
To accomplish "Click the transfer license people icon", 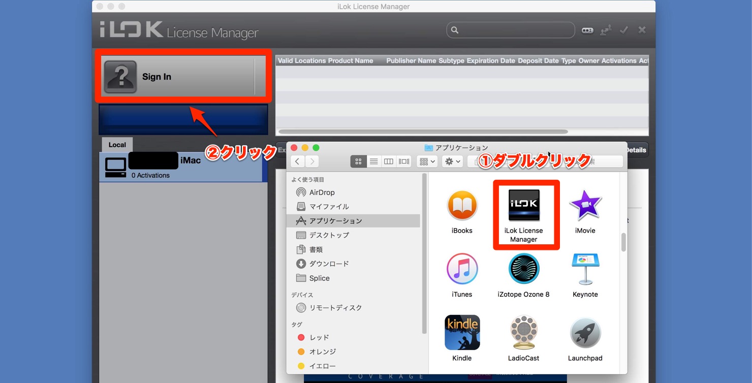I will pyautogui.click(x=605, y=30).
